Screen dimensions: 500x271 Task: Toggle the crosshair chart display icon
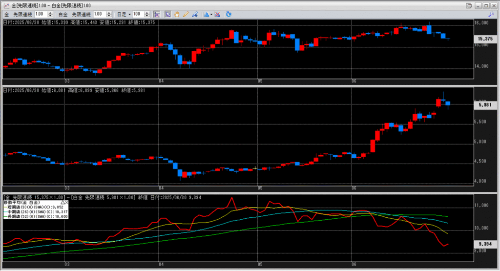[x=157, y=14]
